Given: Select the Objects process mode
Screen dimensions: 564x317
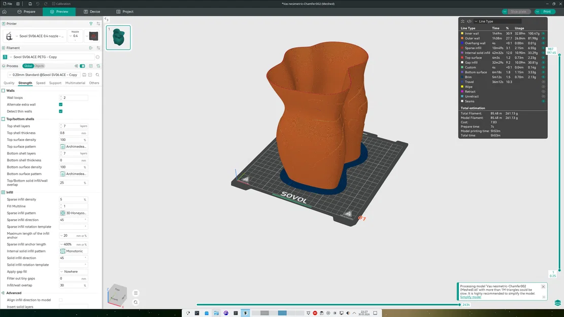Looking at the screenshot, I should tap(39, 66).
